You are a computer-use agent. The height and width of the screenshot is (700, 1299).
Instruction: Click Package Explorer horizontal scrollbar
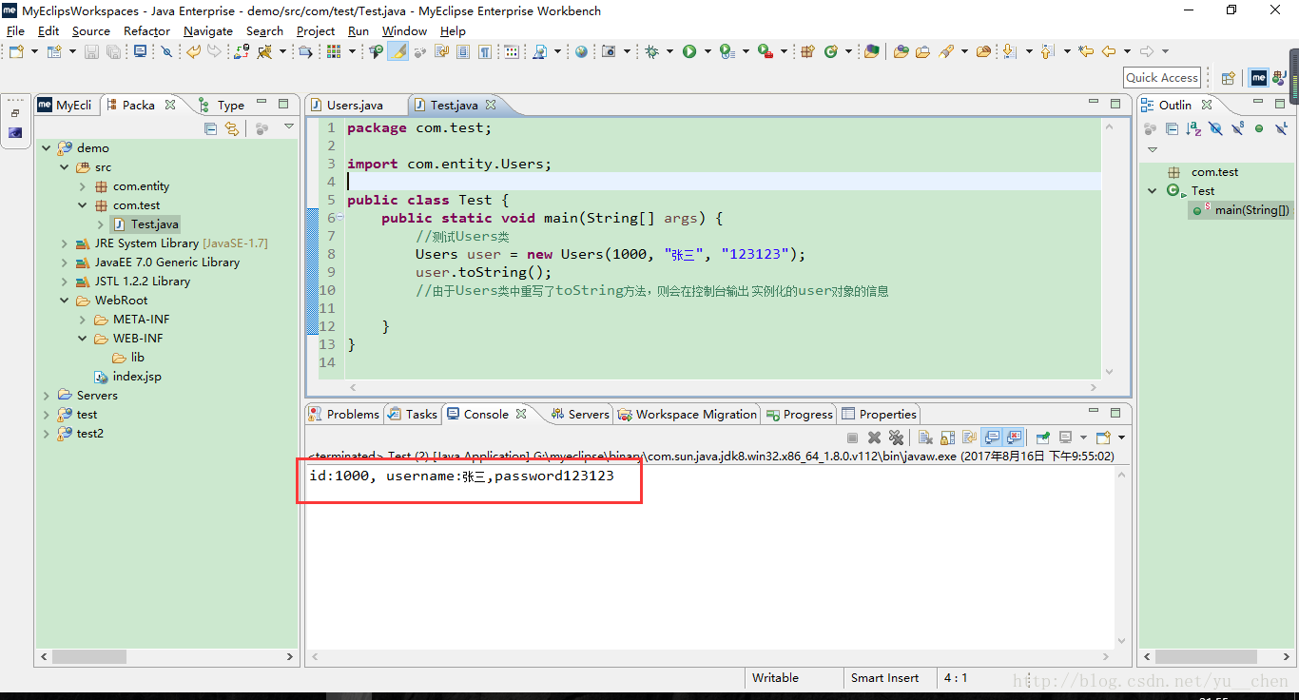pyautogui.click(x=89, y=656)
